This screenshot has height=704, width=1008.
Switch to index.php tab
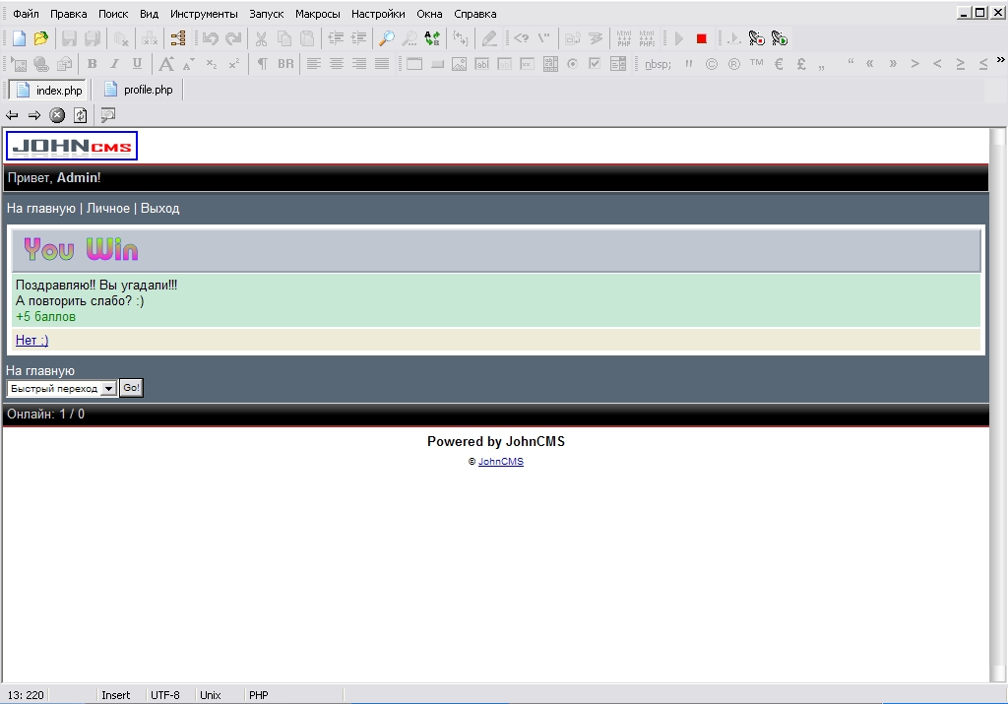tap(49, 90)
